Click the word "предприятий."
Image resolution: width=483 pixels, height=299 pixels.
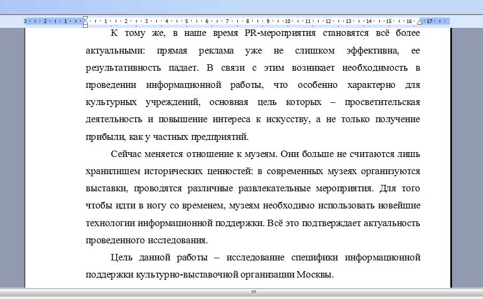point(220,137)
